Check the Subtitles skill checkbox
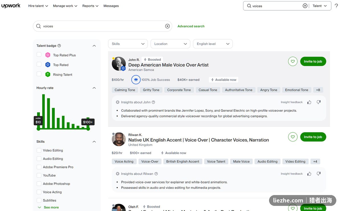 coord(39,200)
